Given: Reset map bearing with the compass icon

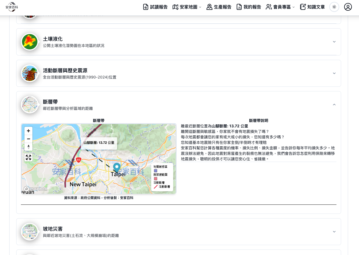Looking at the screenshot, I should [x=28, y=147].
